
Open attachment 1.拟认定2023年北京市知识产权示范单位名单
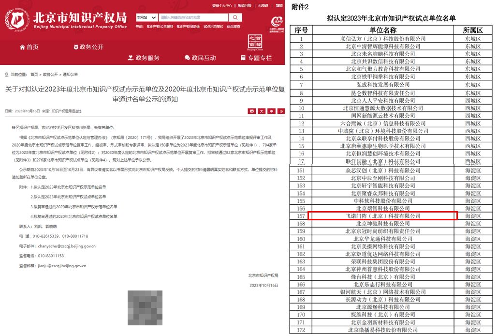68,187
